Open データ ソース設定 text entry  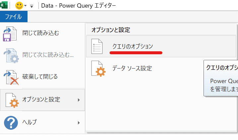point(132,69)
